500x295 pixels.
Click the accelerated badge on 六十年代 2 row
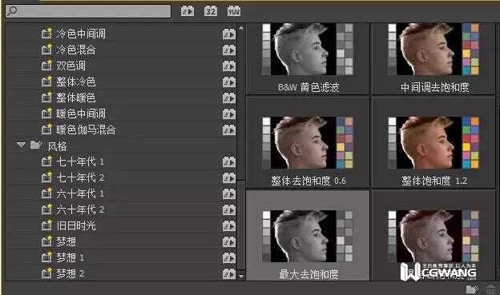pyautogui.click(x=229, y=210)
